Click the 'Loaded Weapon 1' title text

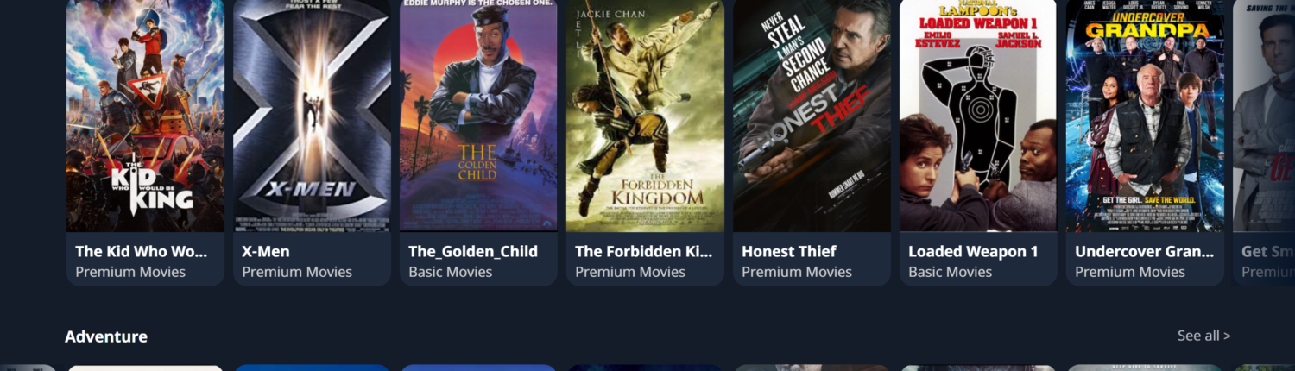tap(973, 251)
